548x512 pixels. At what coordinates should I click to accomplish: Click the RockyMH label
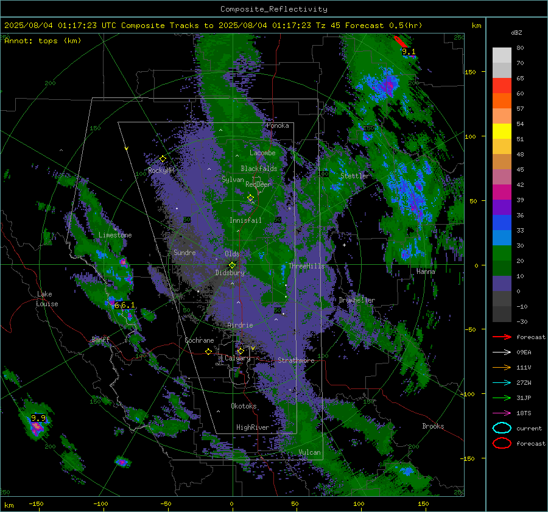161,170
